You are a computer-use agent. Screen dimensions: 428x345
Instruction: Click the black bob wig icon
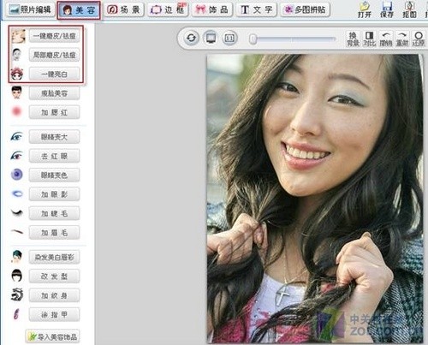[x=16, y=276]
